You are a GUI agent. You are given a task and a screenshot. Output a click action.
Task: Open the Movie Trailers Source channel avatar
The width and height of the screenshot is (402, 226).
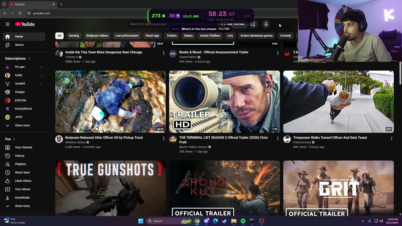point(173,139)
